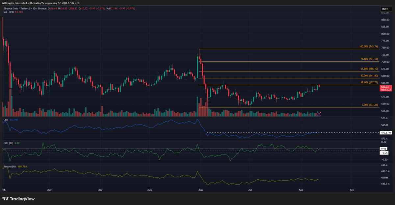395x205 pixels.
Task: Click the Aug label on the time axis
Action: (301, 190)
